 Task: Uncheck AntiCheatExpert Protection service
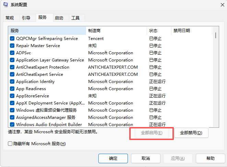click(x=12, y=67)
